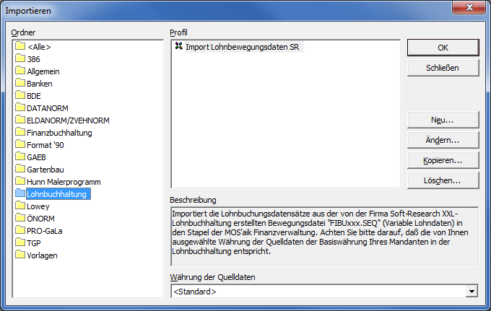The image size is (491, 311).
Task: Click the PRO-GaLa folder icon
Action: [x=20, y=230]
